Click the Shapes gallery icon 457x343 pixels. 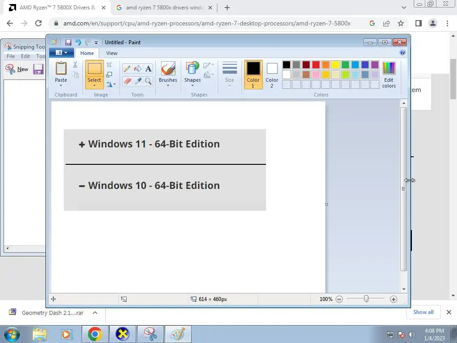click(192, 69)
